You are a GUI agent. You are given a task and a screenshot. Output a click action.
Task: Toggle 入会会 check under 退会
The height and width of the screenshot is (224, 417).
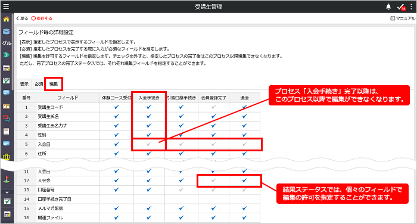(244, 181)
